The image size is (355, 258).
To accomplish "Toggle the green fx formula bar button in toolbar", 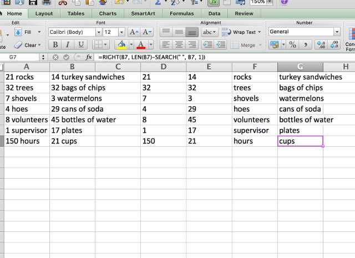I will [214, 2].
